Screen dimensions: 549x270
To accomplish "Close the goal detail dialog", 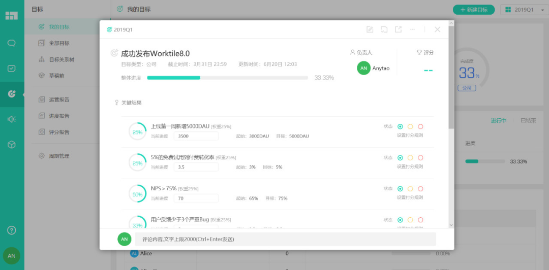I will tap(437, 29).
